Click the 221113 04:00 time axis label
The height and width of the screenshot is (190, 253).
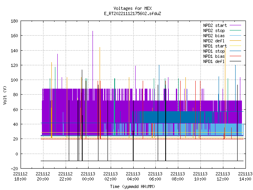[x=133, y=177]
